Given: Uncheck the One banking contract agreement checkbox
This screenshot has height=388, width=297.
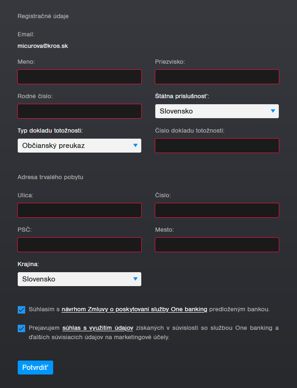Looking at the screenshot, I should pyautogui.click(x=21, y=310).
